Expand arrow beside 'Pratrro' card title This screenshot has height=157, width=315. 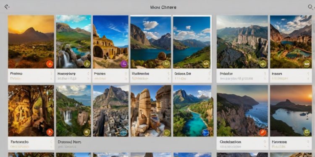pyautogui.click(x=51, y=74)
